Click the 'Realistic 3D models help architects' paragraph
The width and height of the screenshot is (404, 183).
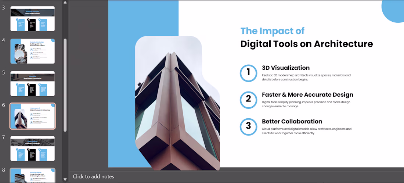(x=306, y=77)
